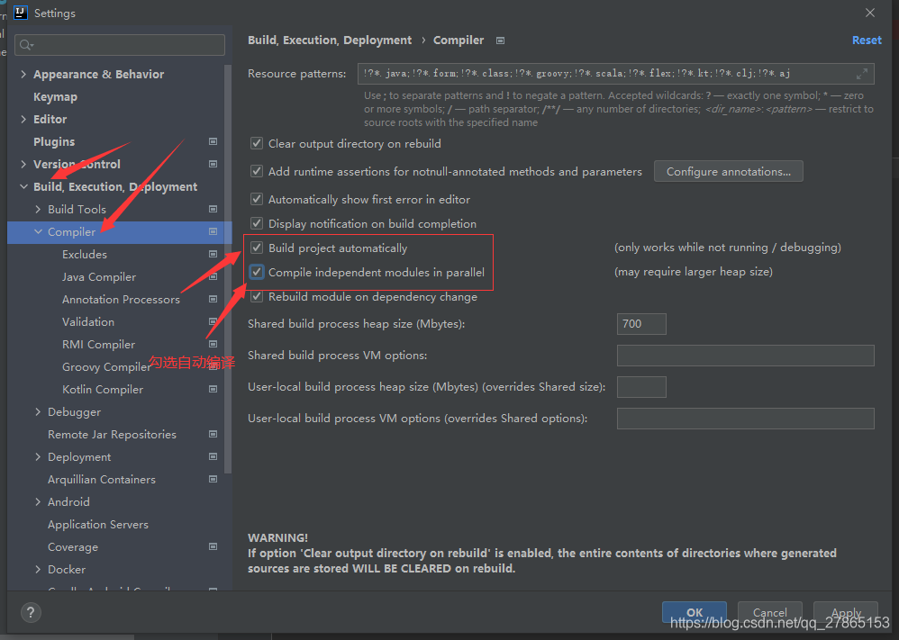The width and height of the screenshot is (899, 640).
Task: Open Remote Jar Repositories settings
Action: [x=112, y=434]
